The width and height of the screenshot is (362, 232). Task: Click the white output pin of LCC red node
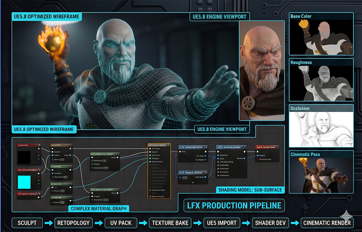pyautogui.click(x=39, y=197)
